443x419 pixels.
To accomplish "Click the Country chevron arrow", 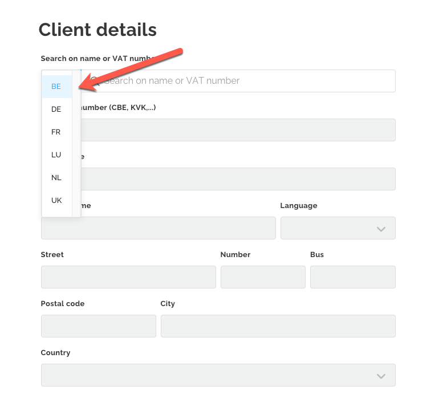I will pos(381,376).
